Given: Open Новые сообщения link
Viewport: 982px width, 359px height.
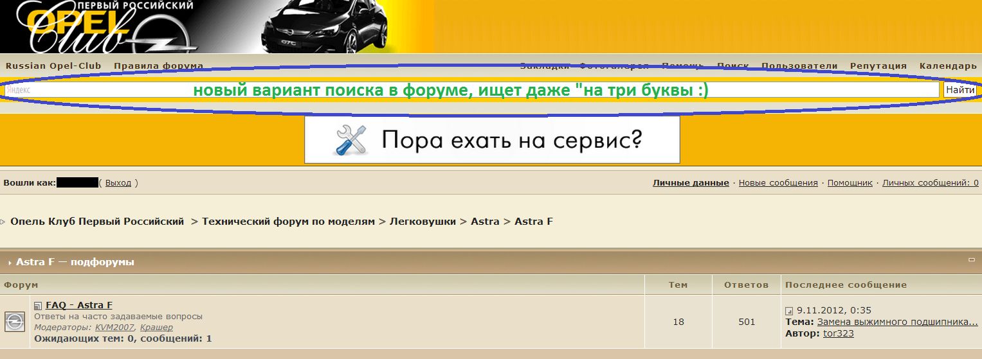Looking at the screenshot, I should point(778,183).
